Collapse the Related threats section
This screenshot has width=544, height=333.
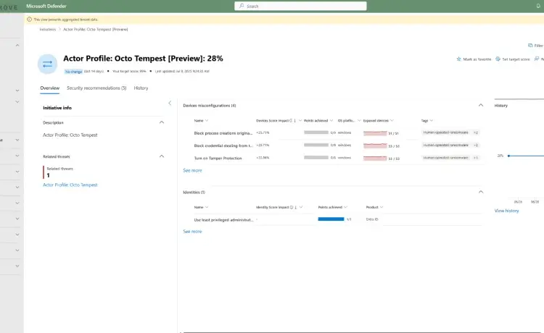tap(162, 156)
